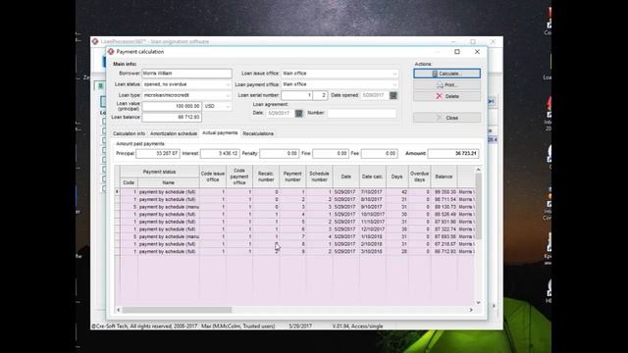Click the Recalc. number column header

tap(266, 176)
